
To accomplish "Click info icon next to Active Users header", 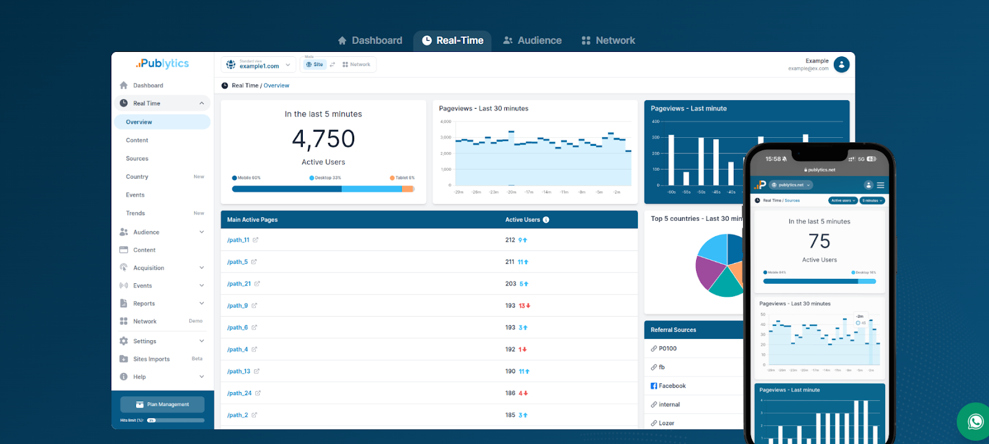I will [x=546, y=220].
